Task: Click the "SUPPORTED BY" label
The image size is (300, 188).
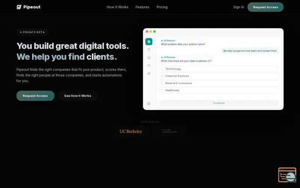Action: pos(150,122)
